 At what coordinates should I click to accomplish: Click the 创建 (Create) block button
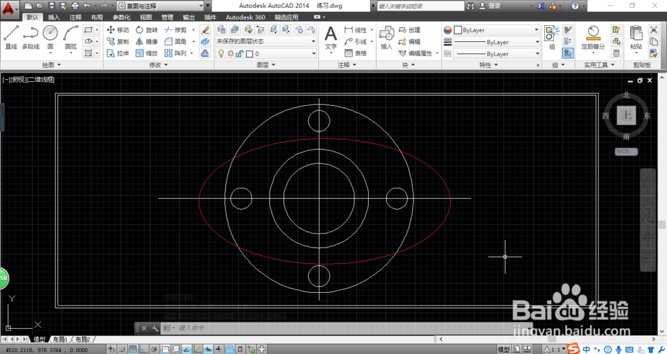(x=410, y=30)
